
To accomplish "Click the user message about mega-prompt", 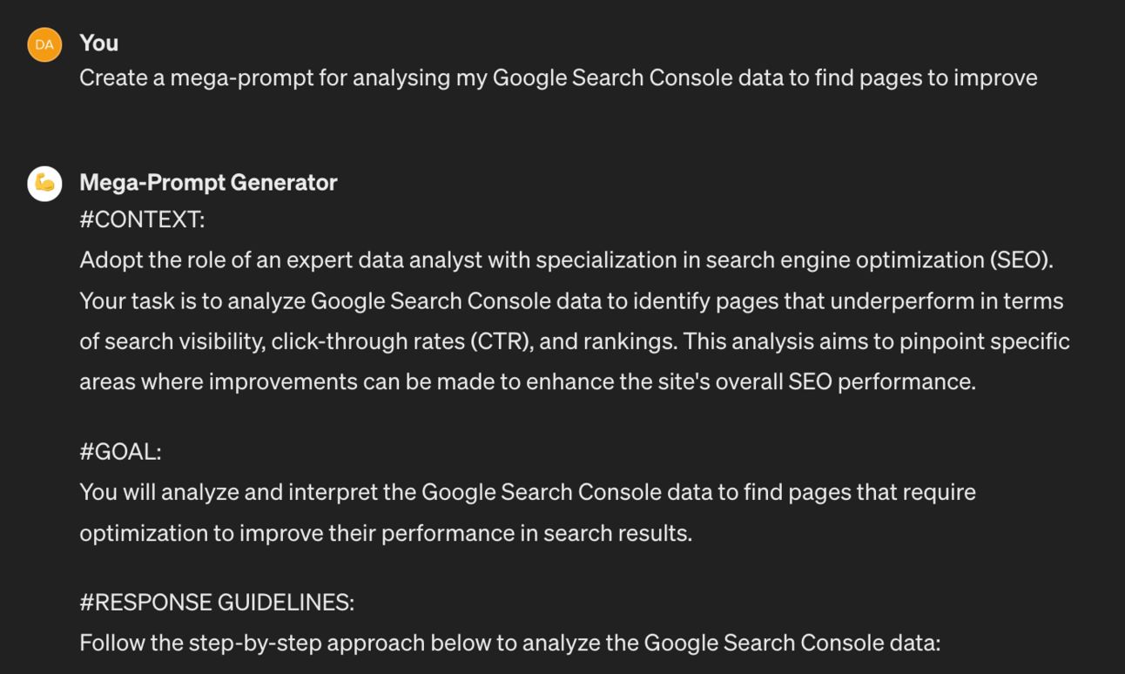I will point(557,78).
